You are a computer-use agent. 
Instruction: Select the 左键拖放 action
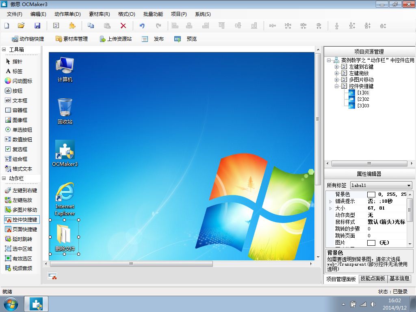coord(19,200)
